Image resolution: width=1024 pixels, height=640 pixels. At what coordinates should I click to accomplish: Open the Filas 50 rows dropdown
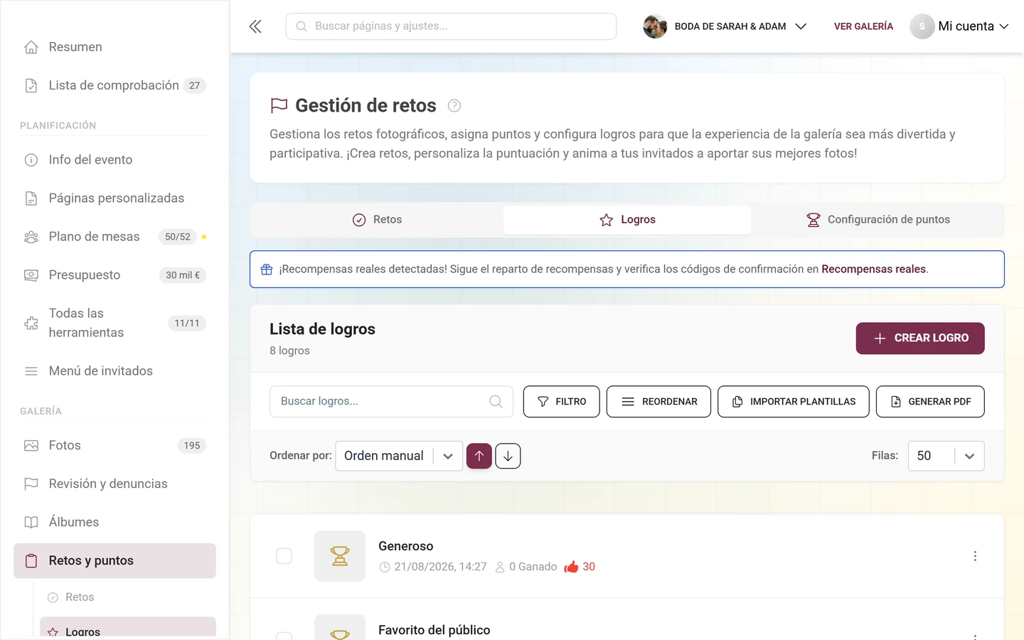pos(946,456)
